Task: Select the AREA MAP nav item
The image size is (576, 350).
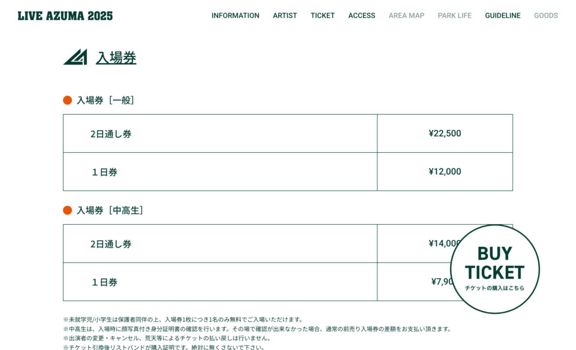Action: [406, 16]
